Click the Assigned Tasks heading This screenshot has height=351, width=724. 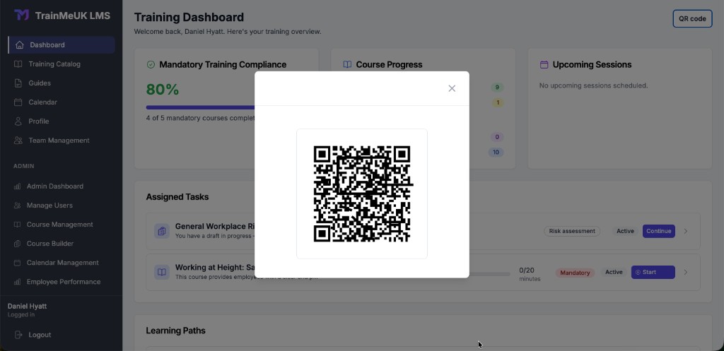coord(177,197)
